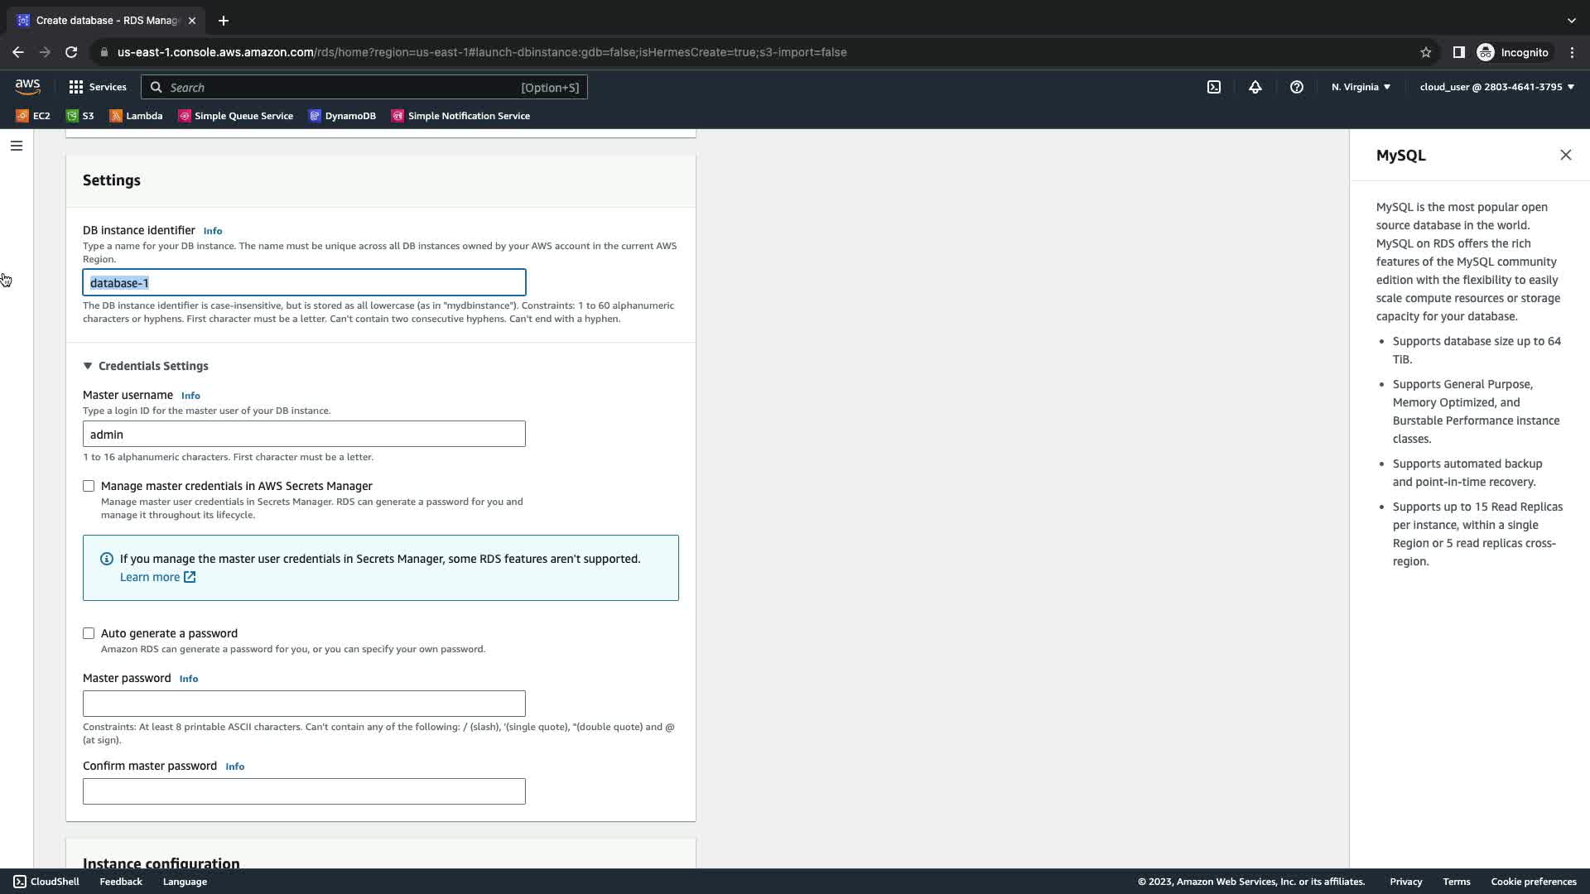Close the MySQL help panel
The width and height of the screenshot is (1590, 894).
pos(1565,155)
